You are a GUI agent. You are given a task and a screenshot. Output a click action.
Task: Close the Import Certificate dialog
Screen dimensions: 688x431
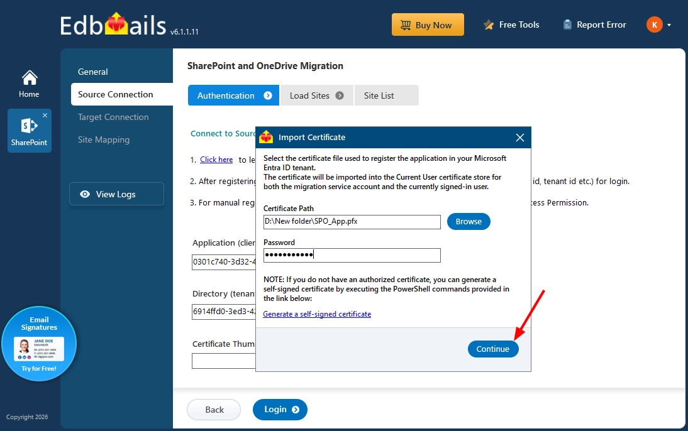tap(520, 138)
